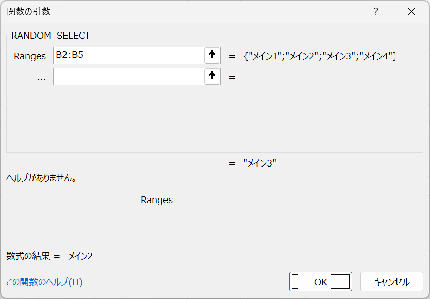Click equals sign next to empty argument field
The image size is (430, 299).
[232, 77]
